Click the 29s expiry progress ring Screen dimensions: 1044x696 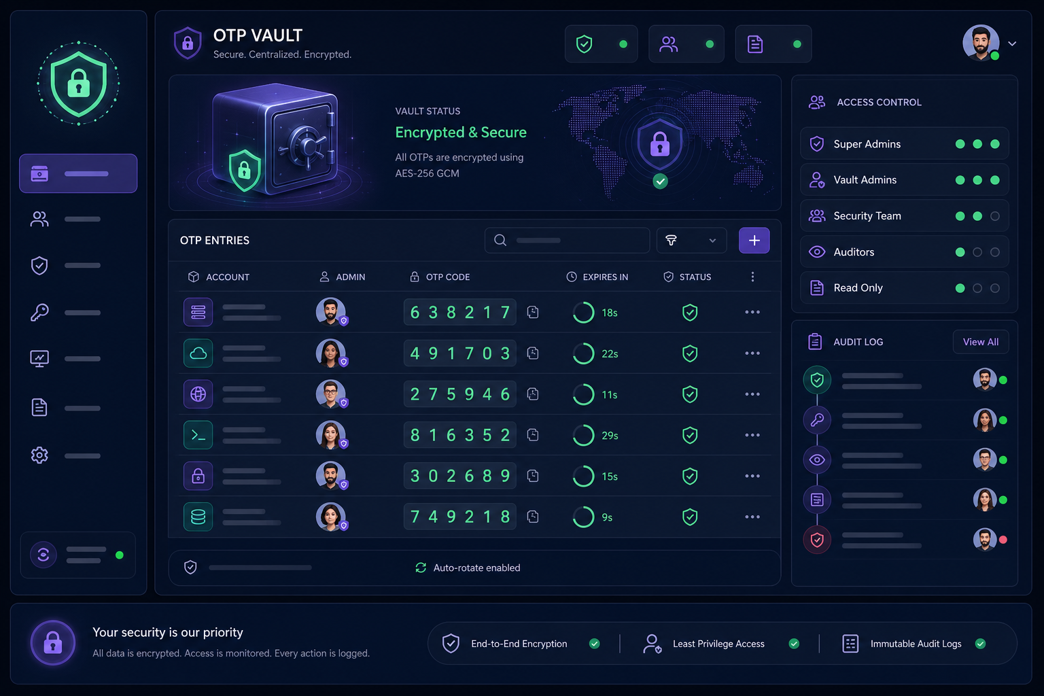(583, 435)
